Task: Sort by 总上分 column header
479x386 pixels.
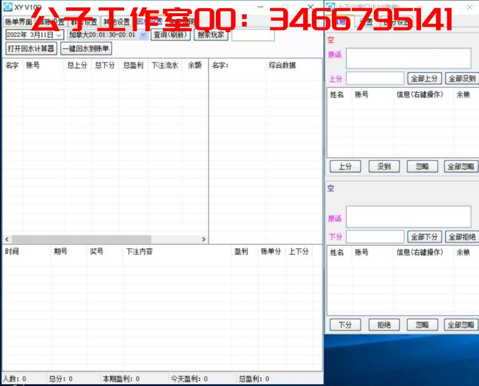Action: click(77, 65)
